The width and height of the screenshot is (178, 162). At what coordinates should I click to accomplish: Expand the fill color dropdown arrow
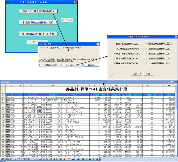pyautogui.click(x=71, y=159)
